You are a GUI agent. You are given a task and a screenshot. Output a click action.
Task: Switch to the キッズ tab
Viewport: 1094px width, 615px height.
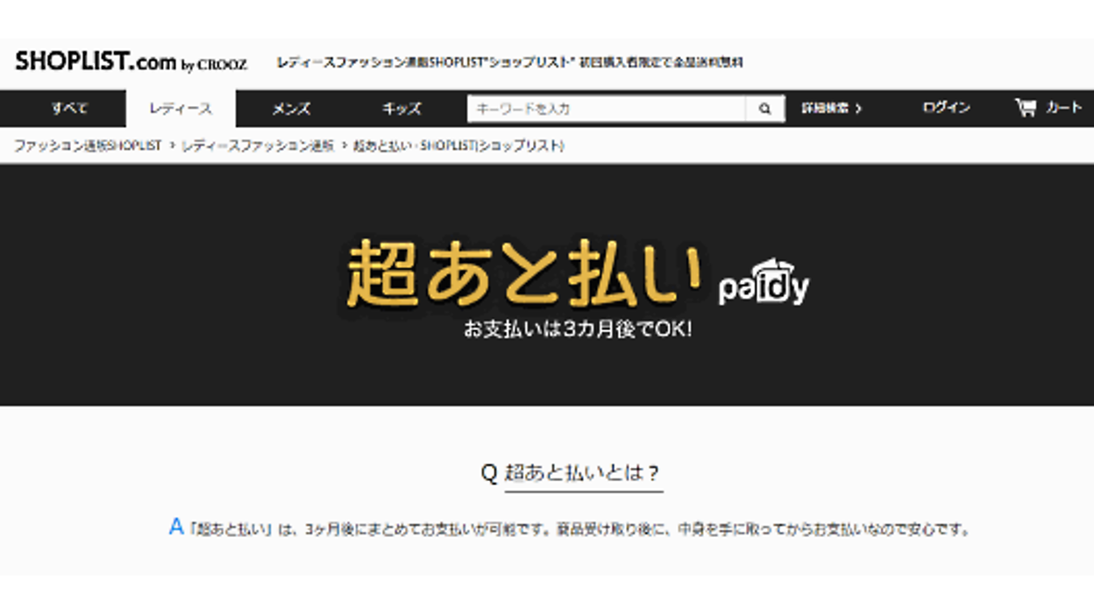click(x=401, y=109)
